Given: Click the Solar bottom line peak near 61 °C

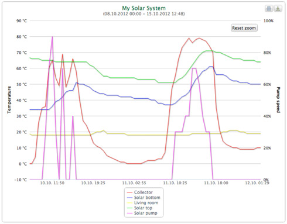Looking at the screenshot, I should (x=211, y=67).
